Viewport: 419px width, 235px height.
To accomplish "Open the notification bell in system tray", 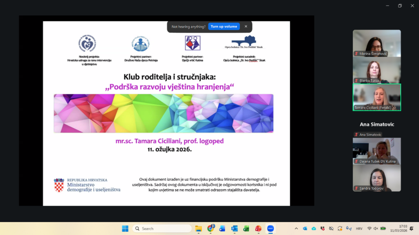I will coord(412,228).
